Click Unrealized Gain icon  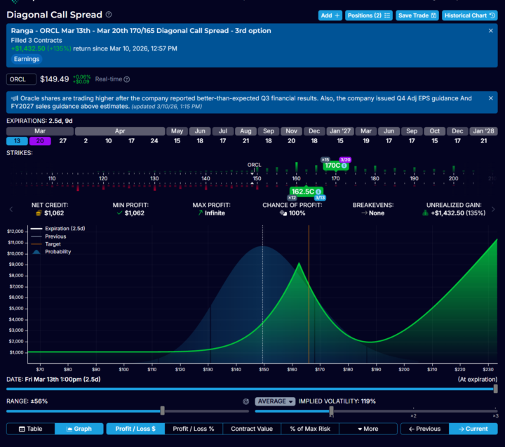tap(425, 213)
